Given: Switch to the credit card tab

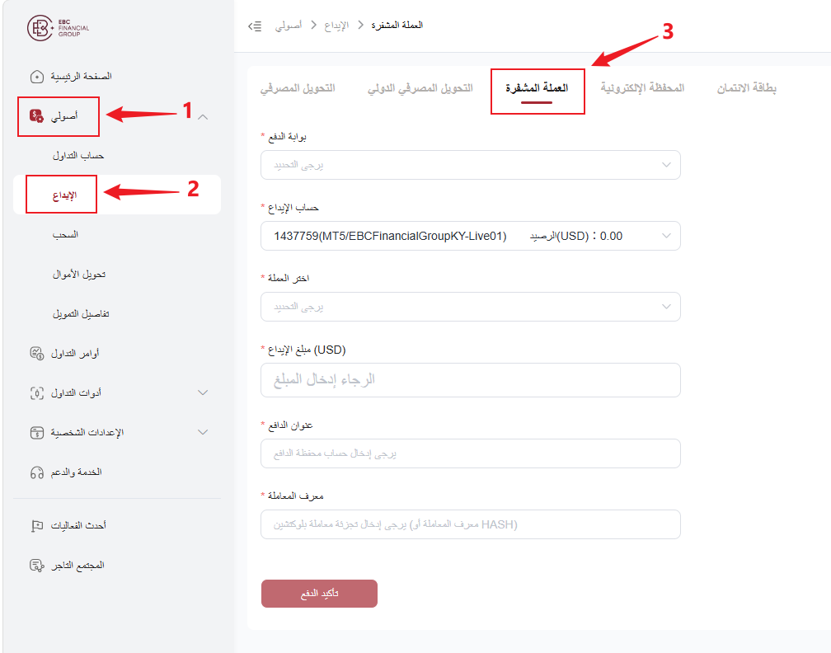Looking at the screenshot, I should [x=746, y=88].
